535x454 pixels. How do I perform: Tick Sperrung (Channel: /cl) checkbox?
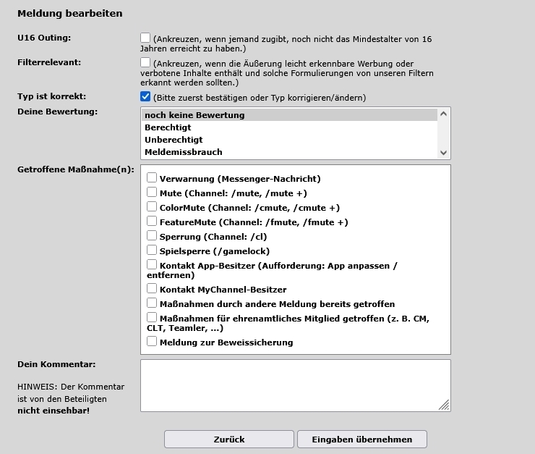click(152, 235)
